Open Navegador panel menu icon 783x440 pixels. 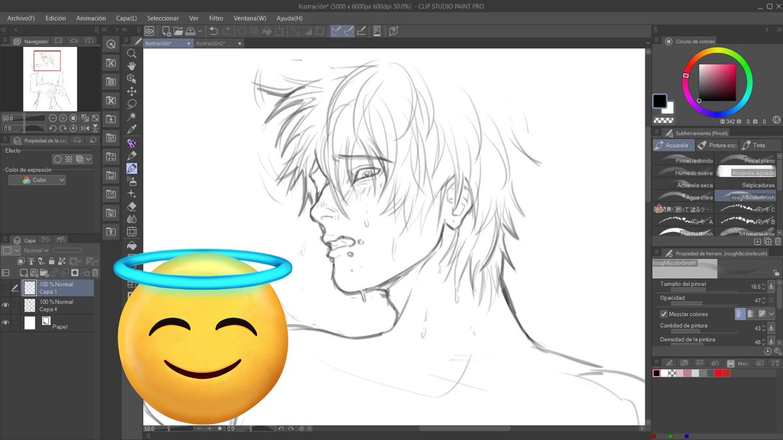tap(7, 41)
